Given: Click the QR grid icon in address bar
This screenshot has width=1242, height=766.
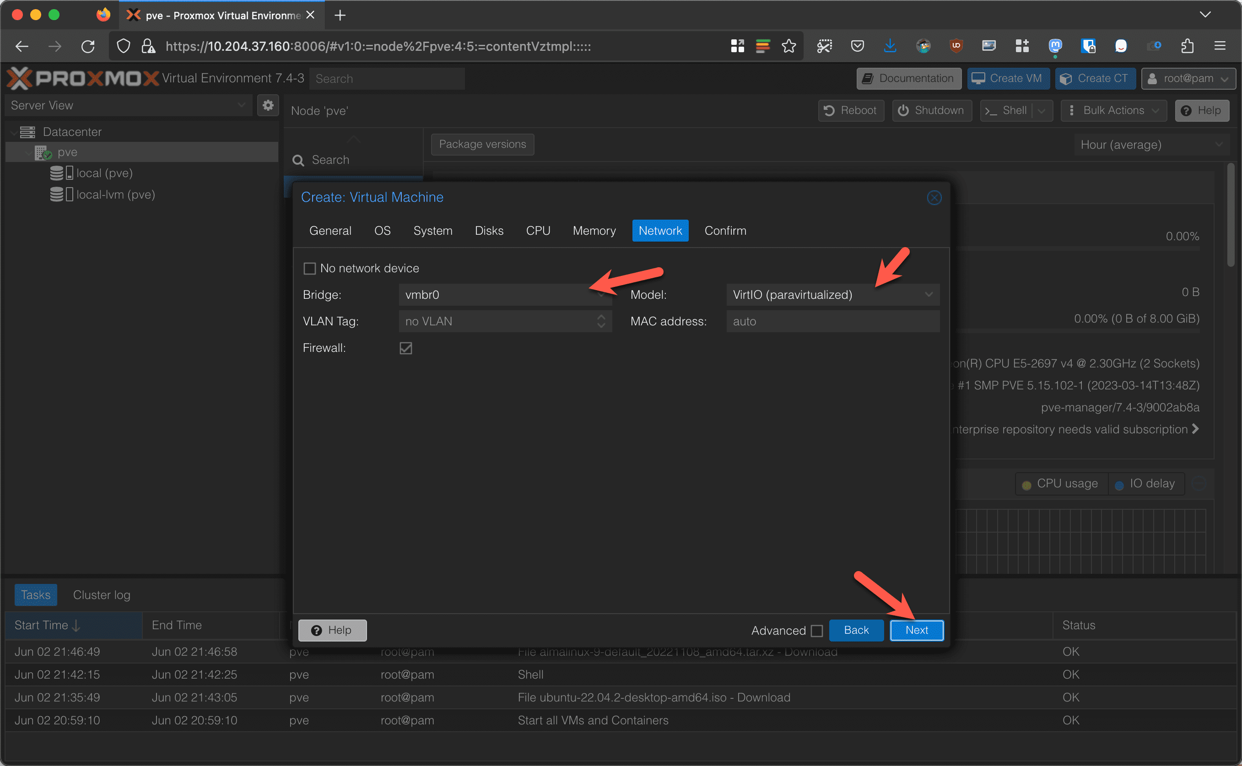Looking at the screenshot, I should pos(738,46).
